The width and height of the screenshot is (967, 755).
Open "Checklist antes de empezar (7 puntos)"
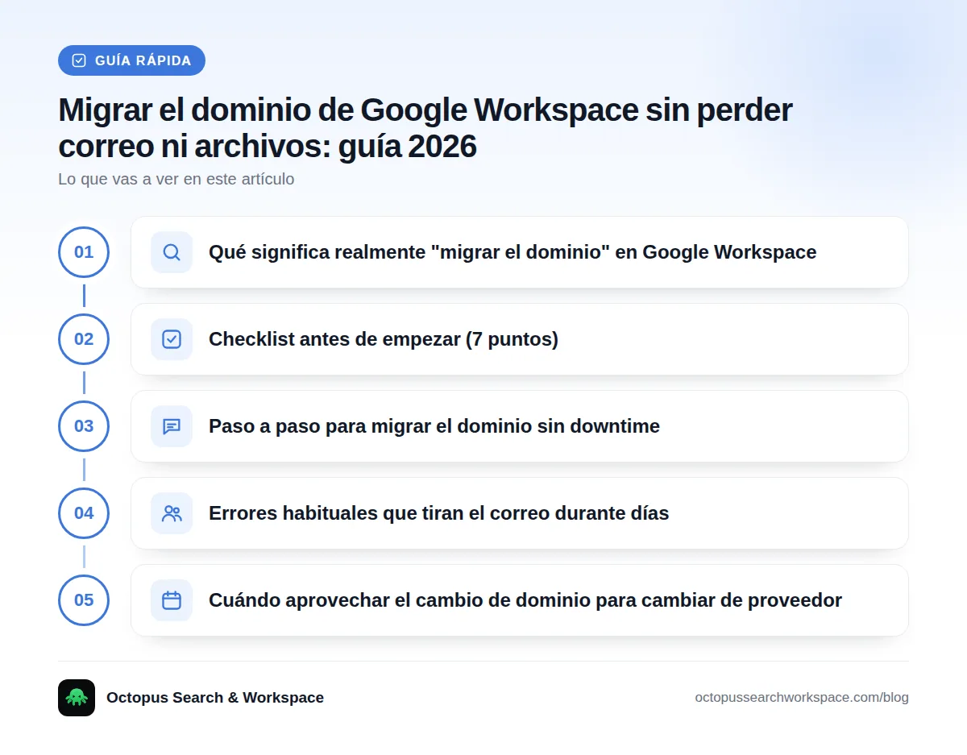click(520, 339)
